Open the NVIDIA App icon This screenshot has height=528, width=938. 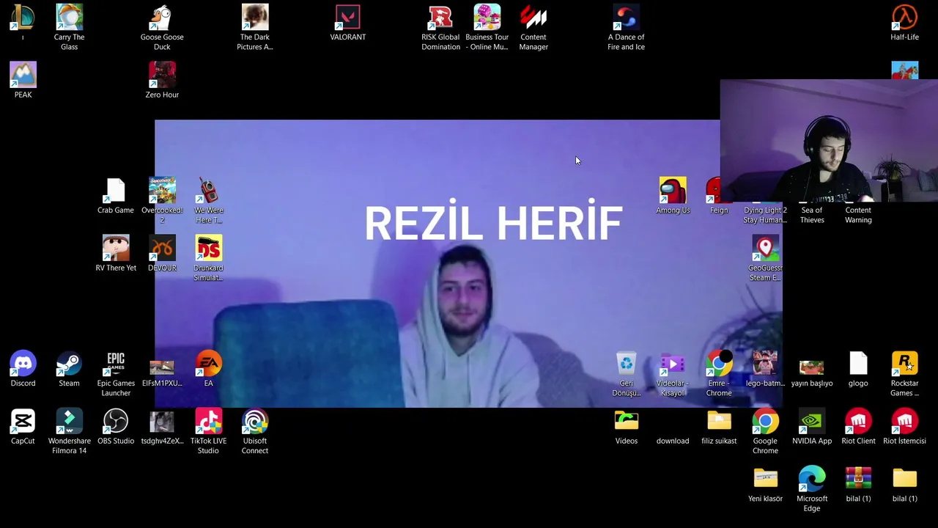coord(812,422)
